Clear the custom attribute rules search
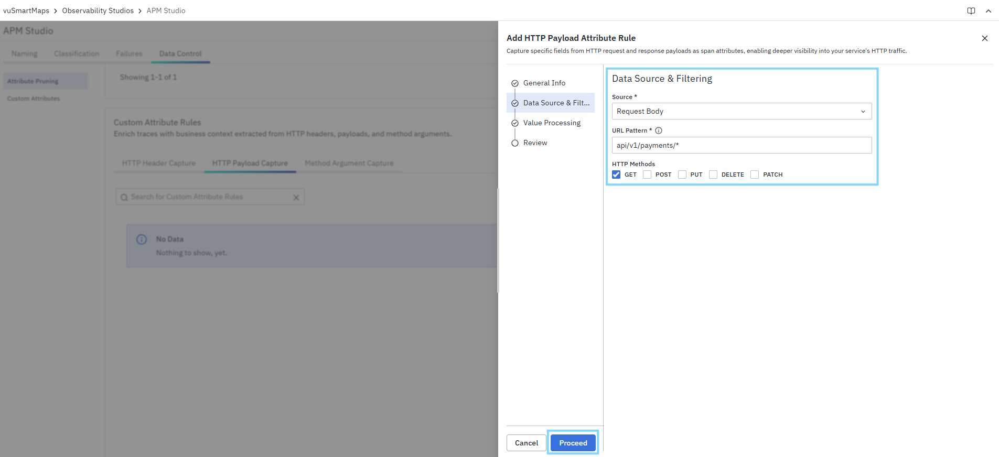 click(x=296, y=197)
